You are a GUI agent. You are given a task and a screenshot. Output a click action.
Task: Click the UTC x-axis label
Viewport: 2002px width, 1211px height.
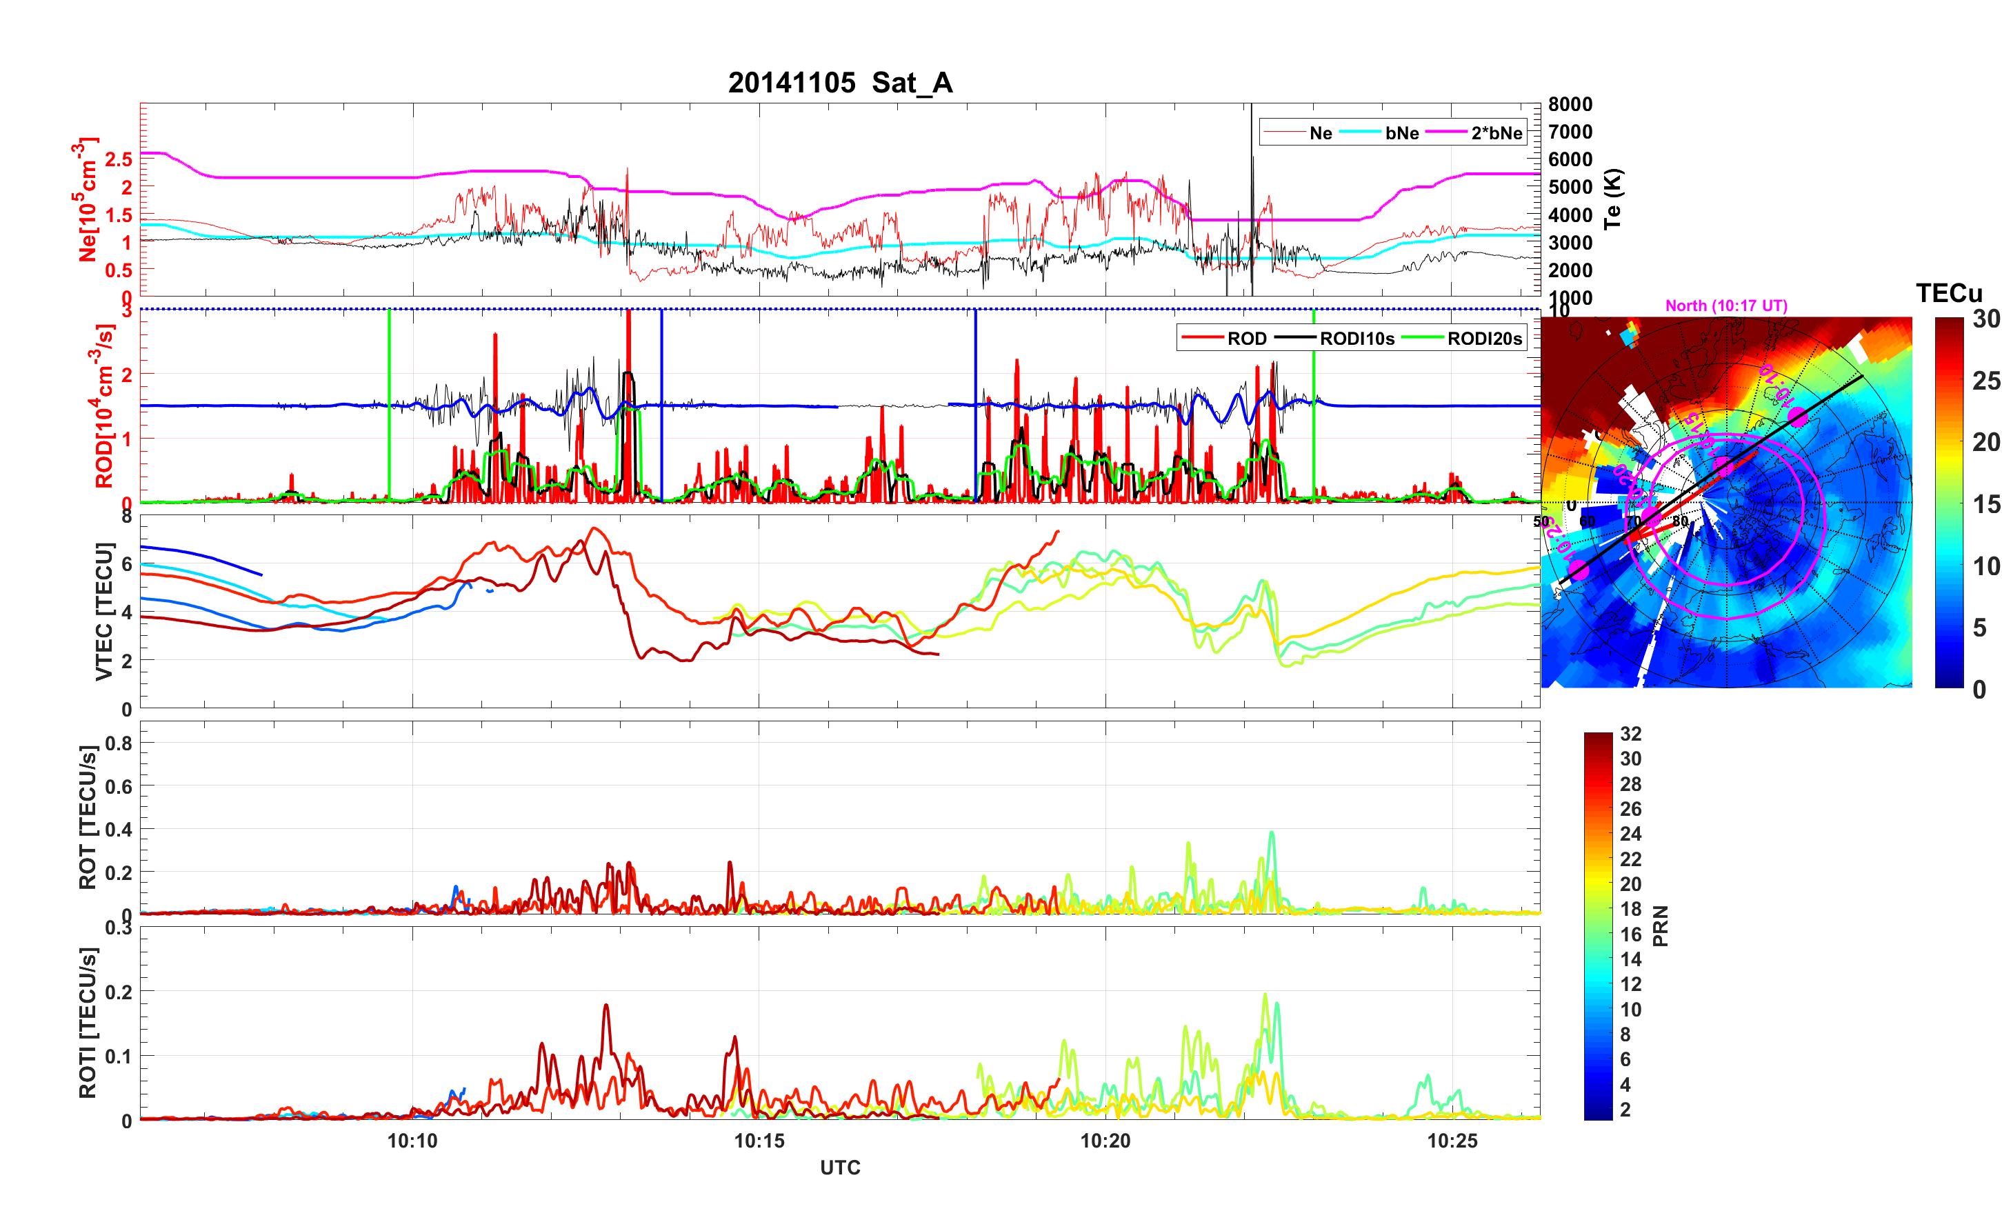coord(839,1168)
